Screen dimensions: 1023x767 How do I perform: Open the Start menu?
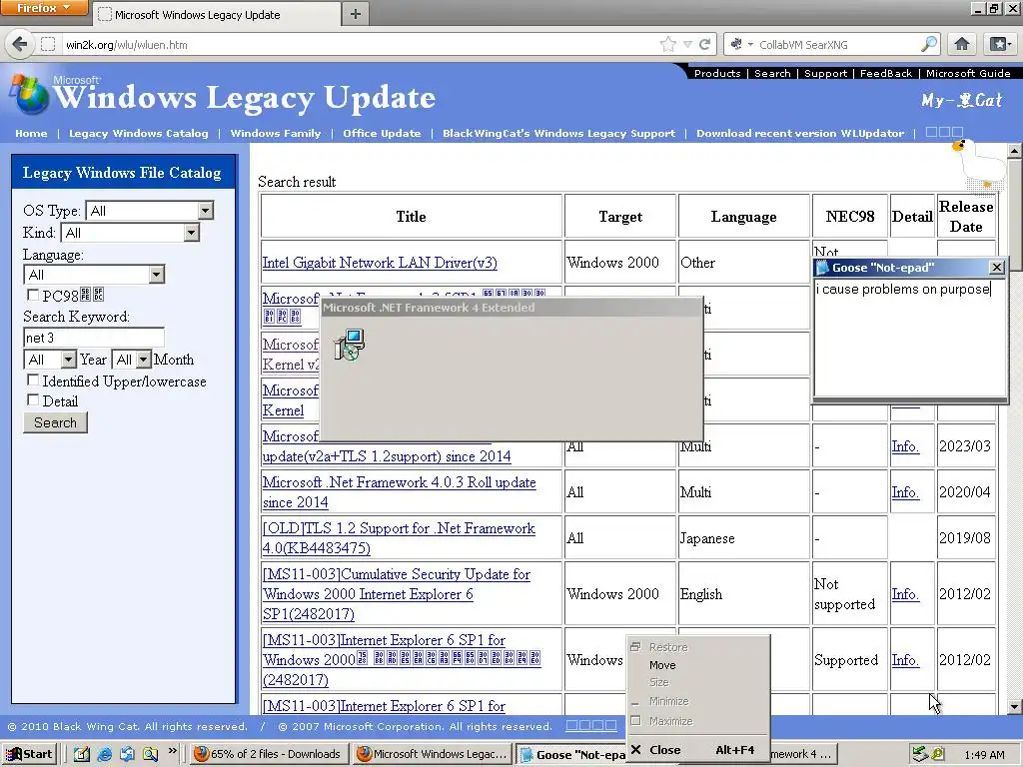click(29, 754)
